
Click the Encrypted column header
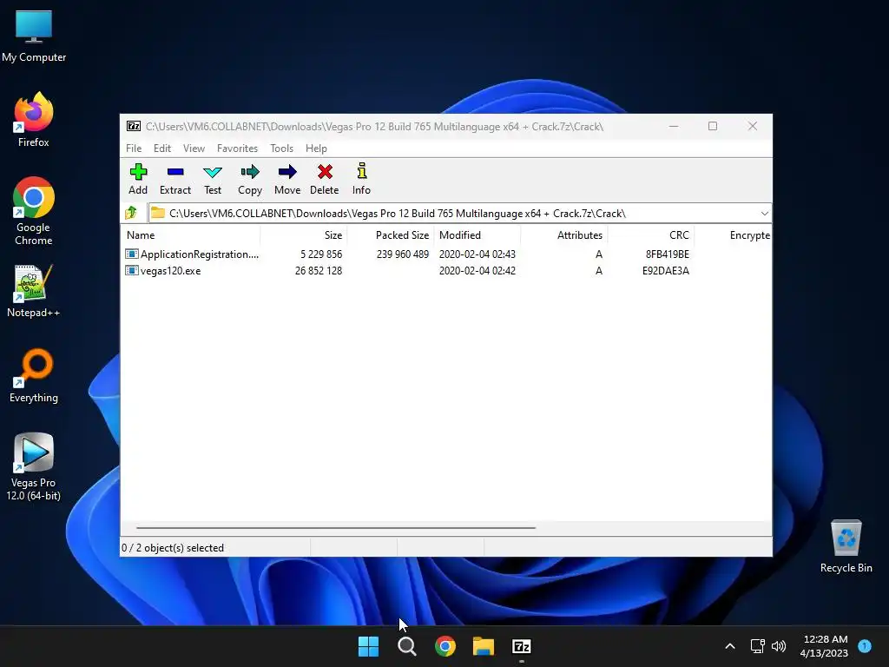(x=733, y=234)
